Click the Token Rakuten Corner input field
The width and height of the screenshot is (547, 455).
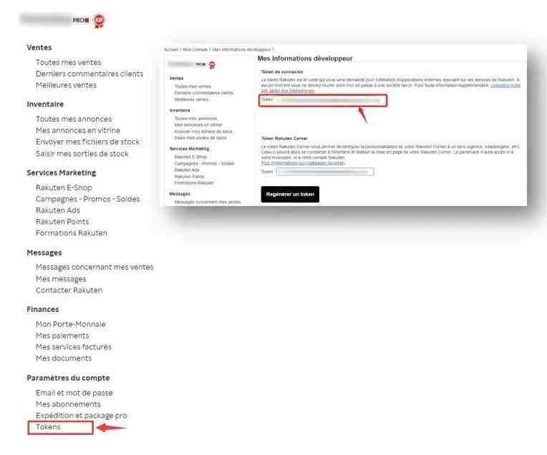(325, 172)
